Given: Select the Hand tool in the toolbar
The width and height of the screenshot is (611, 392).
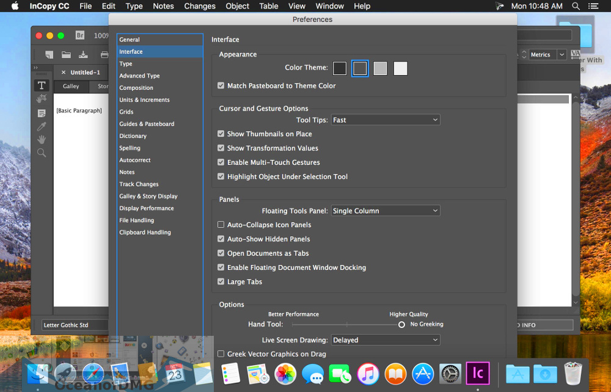Looking at the screenshot, I should (41, 139).
